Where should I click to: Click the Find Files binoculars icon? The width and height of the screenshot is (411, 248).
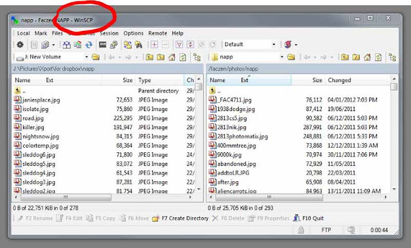tap(139, 45)
